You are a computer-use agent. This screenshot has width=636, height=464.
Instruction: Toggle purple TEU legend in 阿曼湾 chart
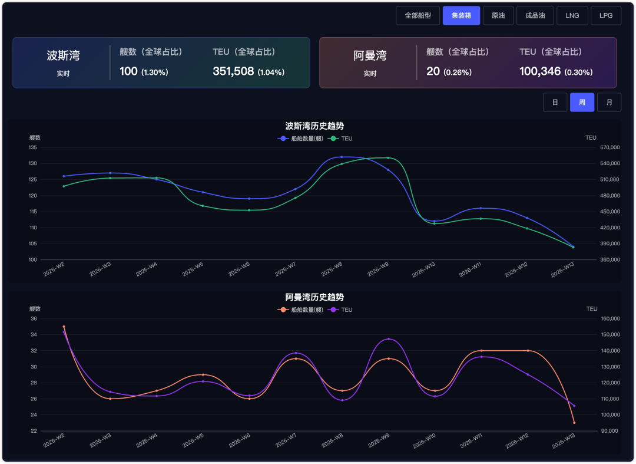point(342,310)
